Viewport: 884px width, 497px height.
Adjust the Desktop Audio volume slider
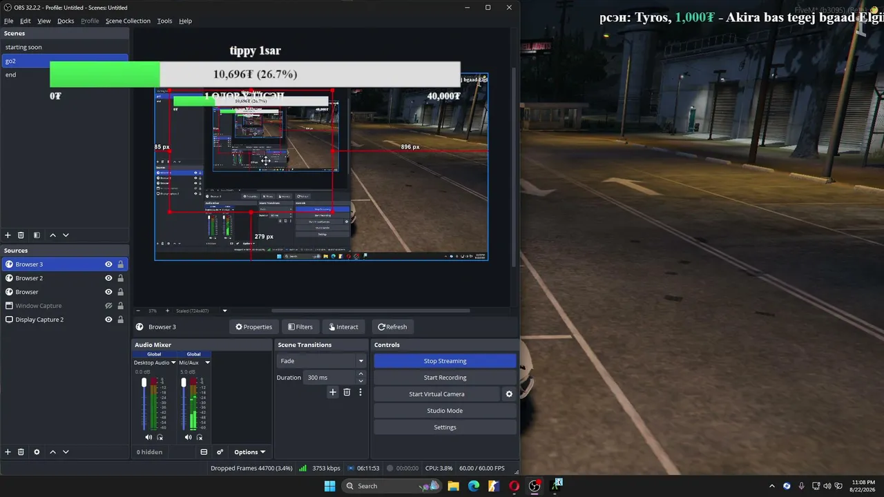(144, 383)
